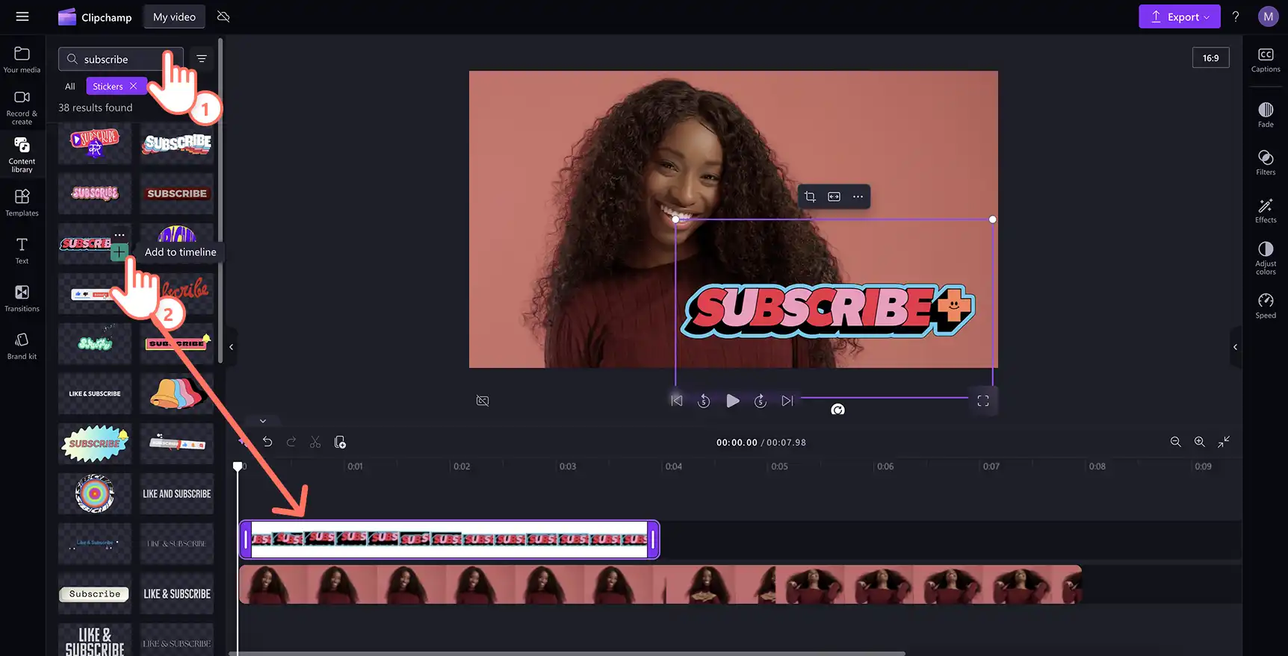Select the SUBSCRIBE sticker clip on timeline
Viewport: 1288px width, 656px height.
[449, 539]
